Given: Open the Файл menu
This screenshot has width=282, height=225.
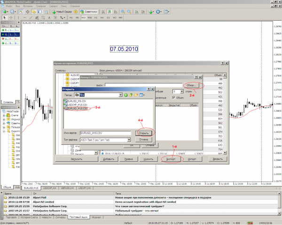Looking at the screenshot, I should coord(9,6).
